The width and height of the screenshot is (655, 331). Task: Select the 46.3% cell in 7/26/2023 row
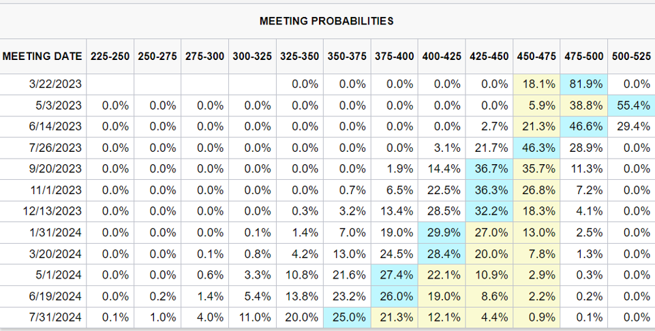[536, 148]
